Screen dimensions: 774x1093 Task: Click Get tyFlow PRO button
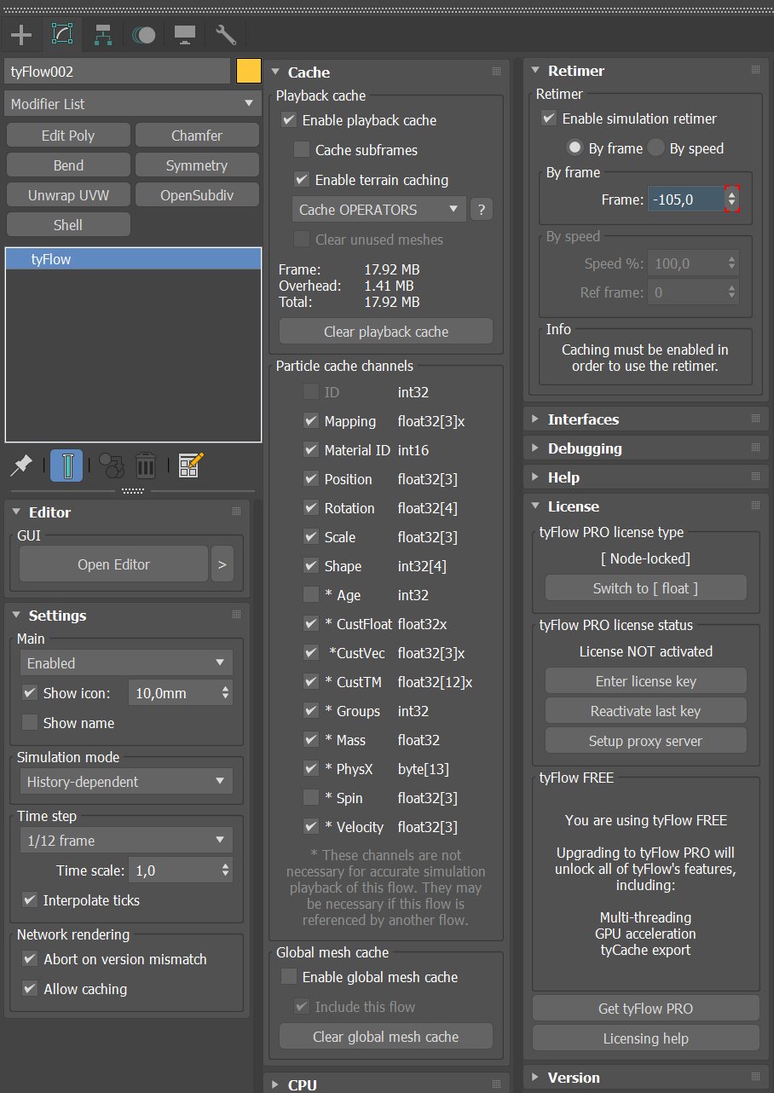tap(646, 1009)
